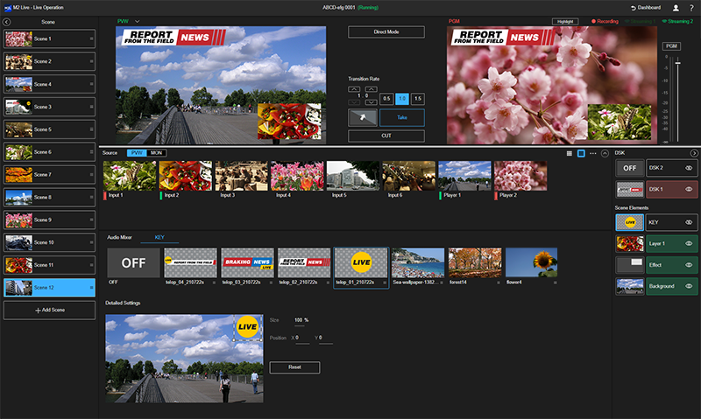Click the Take button

click(402, 117)
